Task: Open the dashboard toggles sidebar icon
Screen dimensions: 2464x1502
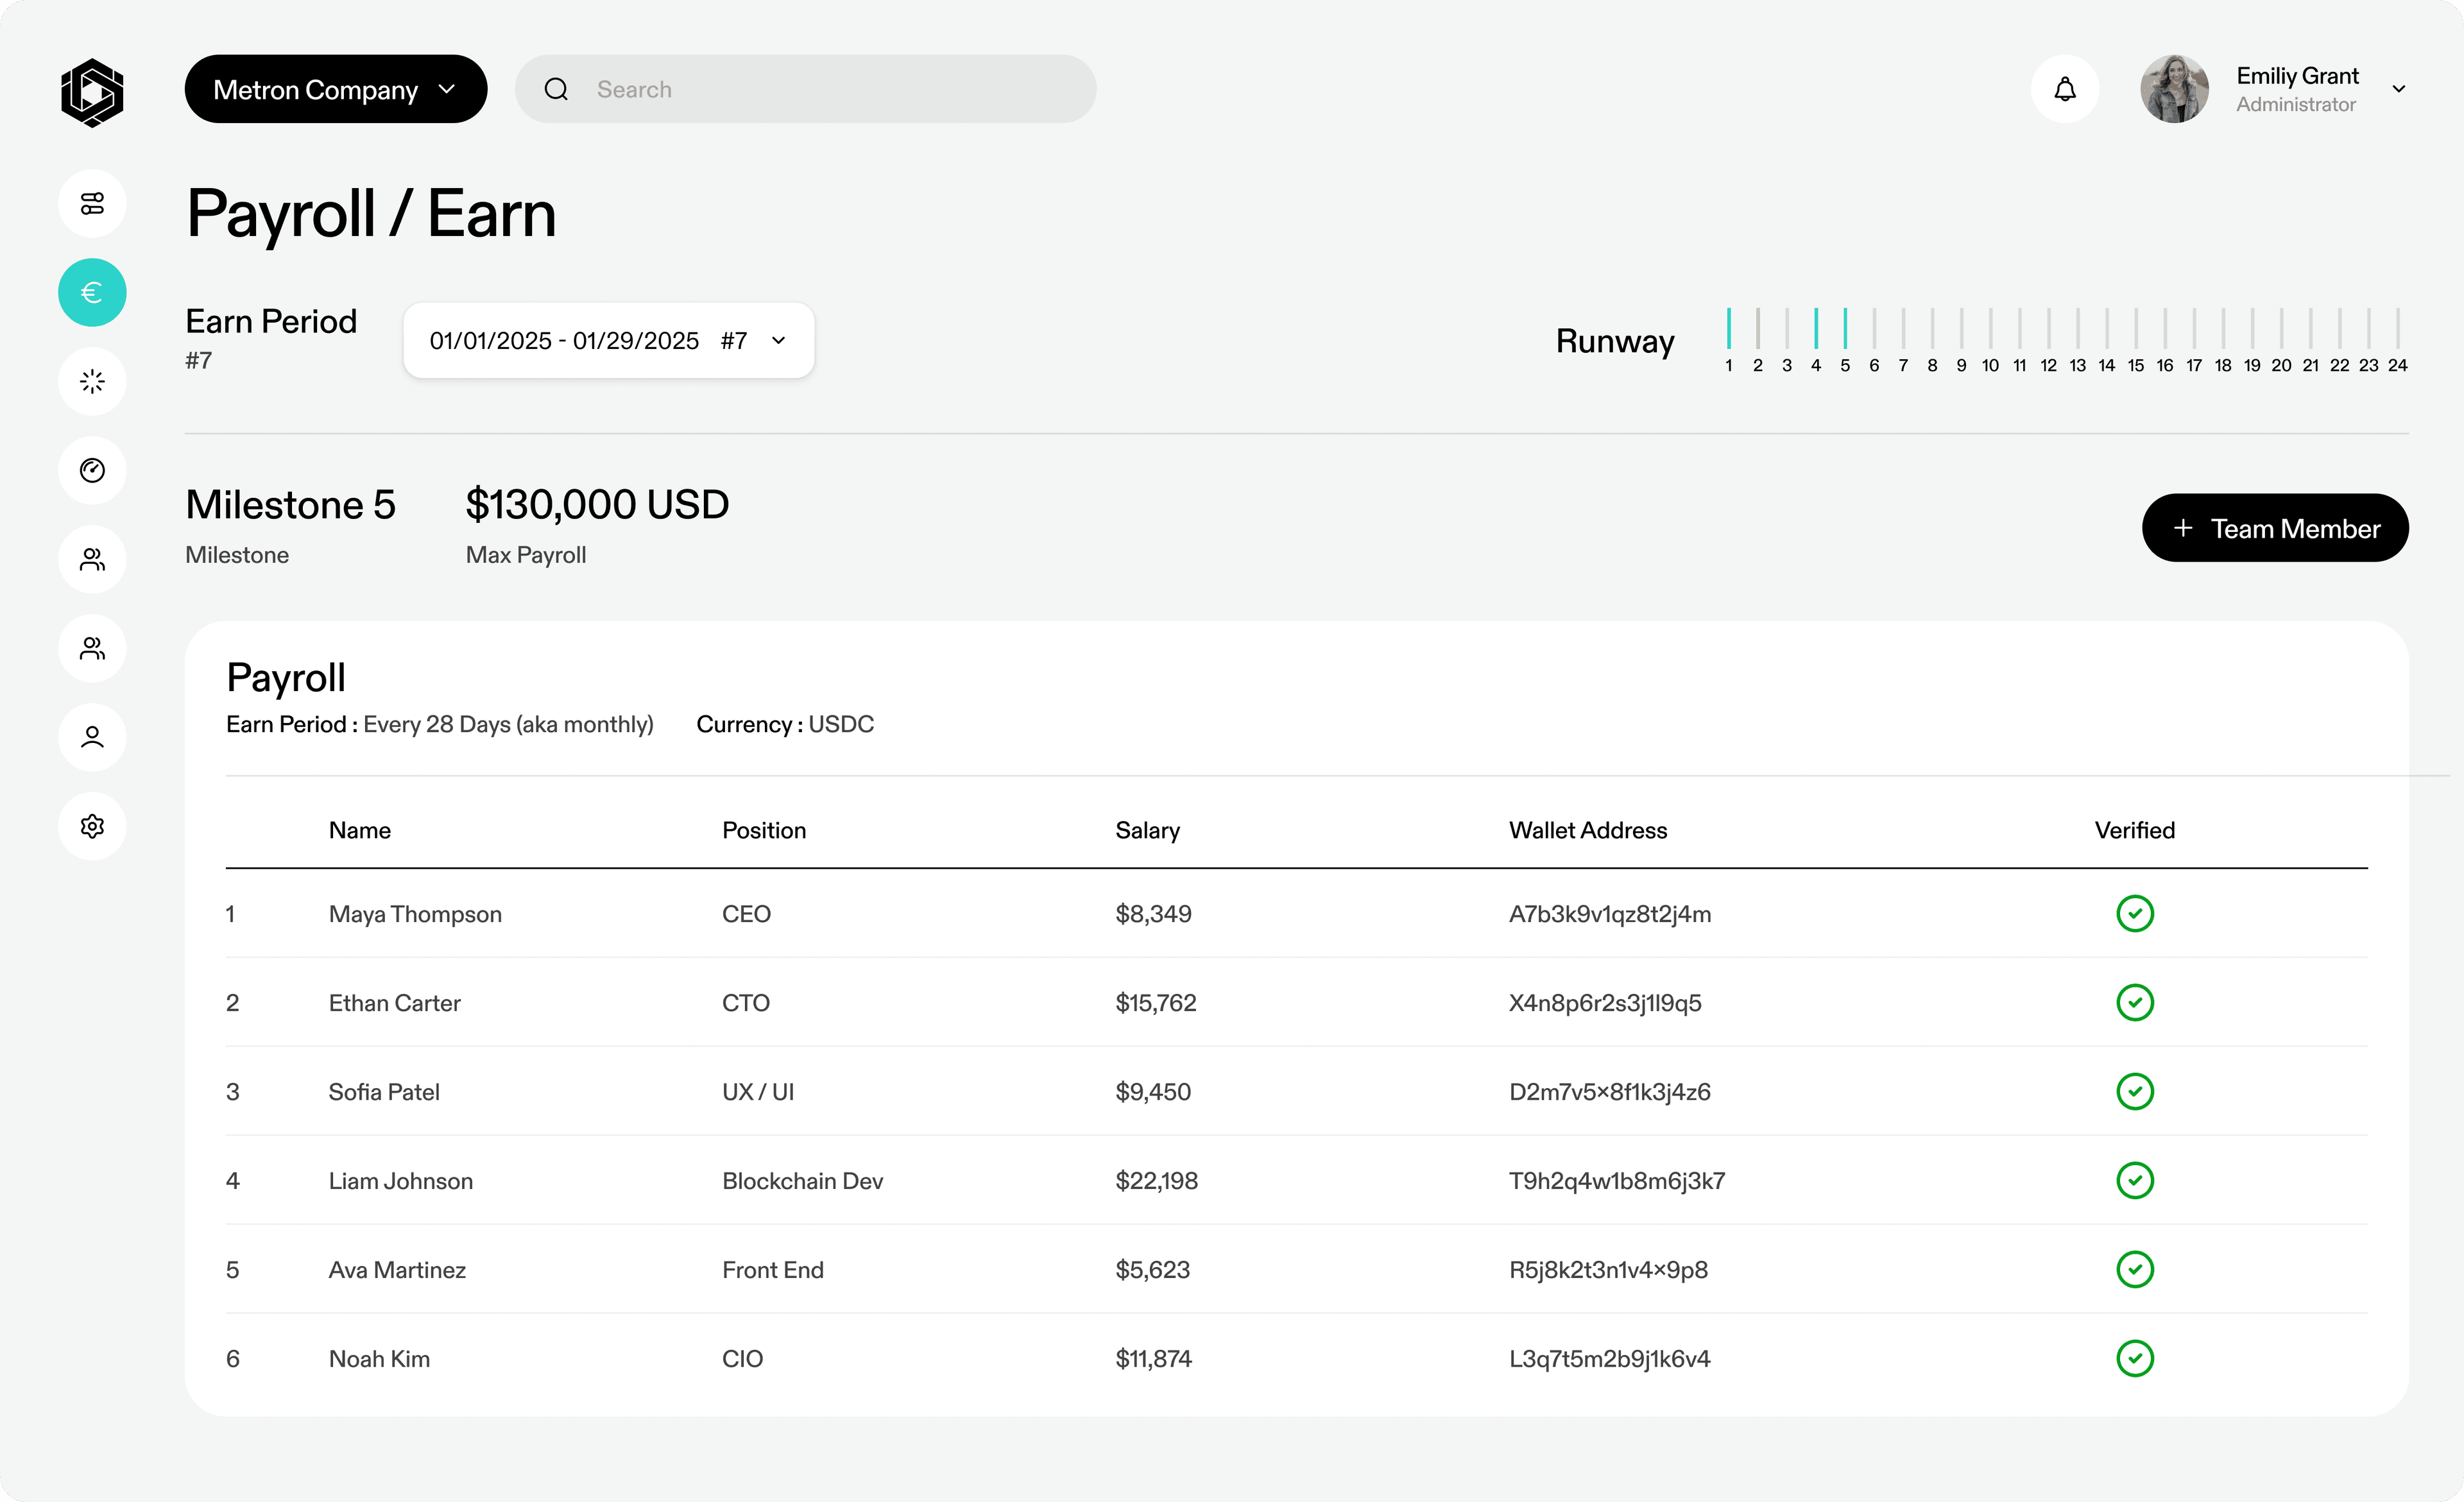Action: pos(92,203)
